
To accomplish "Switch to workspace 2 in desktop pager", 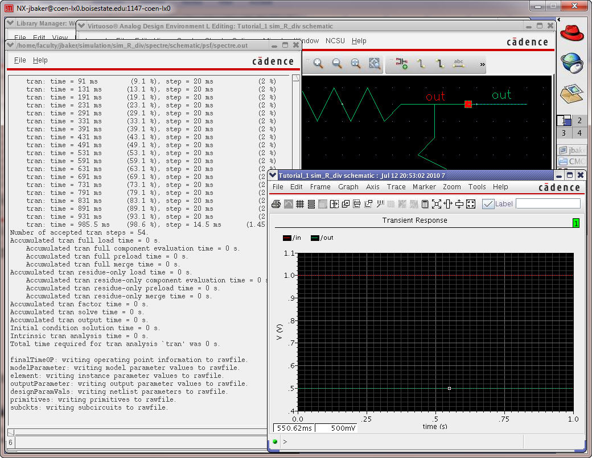I will [579, 120].
